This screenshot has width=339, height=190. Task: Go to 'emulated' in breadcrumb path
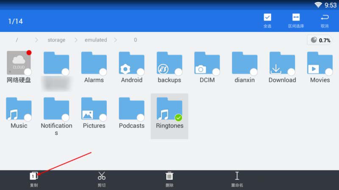coord(96,40)
